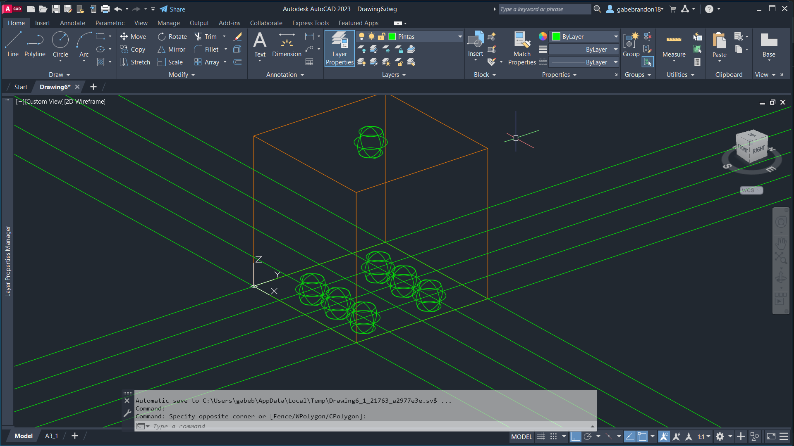Click the Mirror tool
794x446 pixels.
point(172,50)
